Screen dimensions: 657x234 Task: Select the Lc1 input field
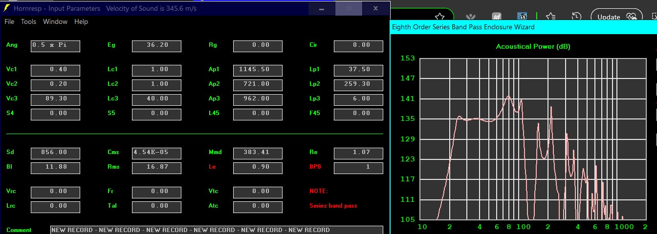pos(156,71)
